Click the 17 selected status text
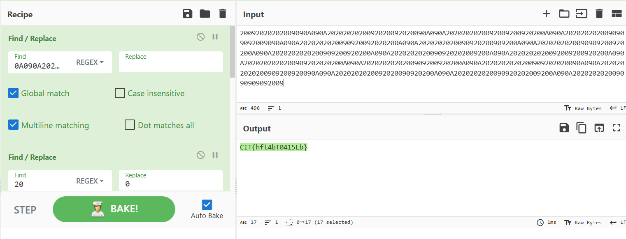 [320, 223]
